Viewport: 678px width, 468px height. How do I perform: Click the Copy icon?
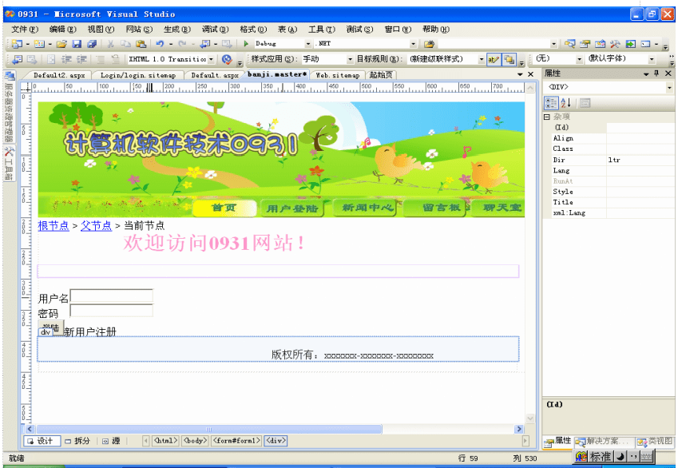[125, 44]
